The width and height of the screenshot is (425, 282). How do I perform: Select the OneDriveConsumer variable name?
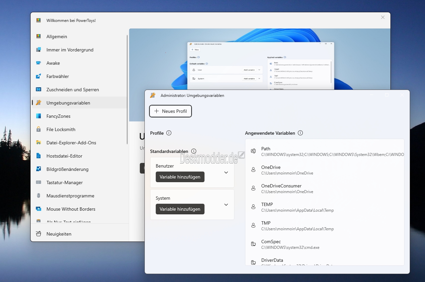click(281, 186)
